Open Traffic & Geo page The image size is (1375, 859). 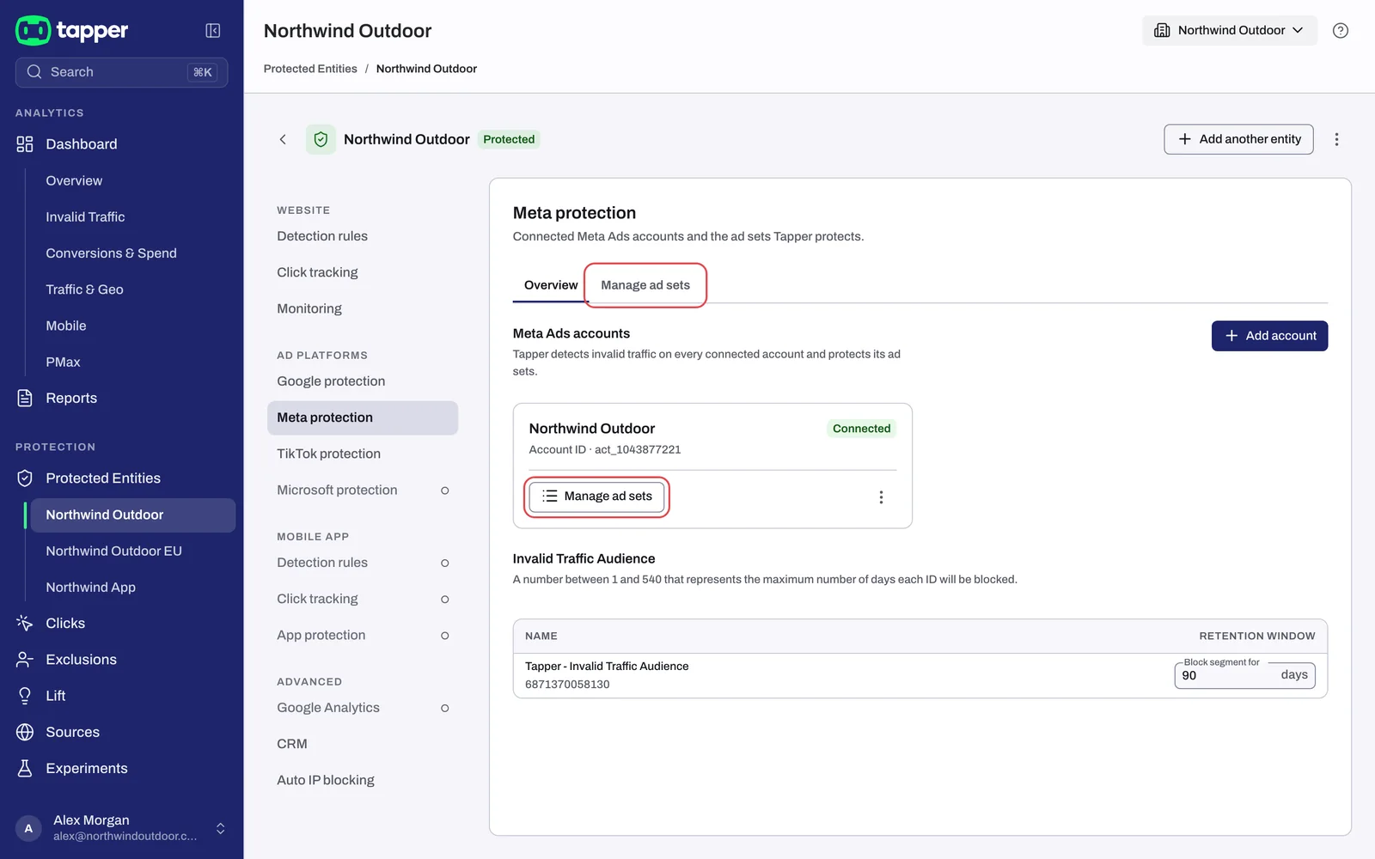tap(84, 289)
